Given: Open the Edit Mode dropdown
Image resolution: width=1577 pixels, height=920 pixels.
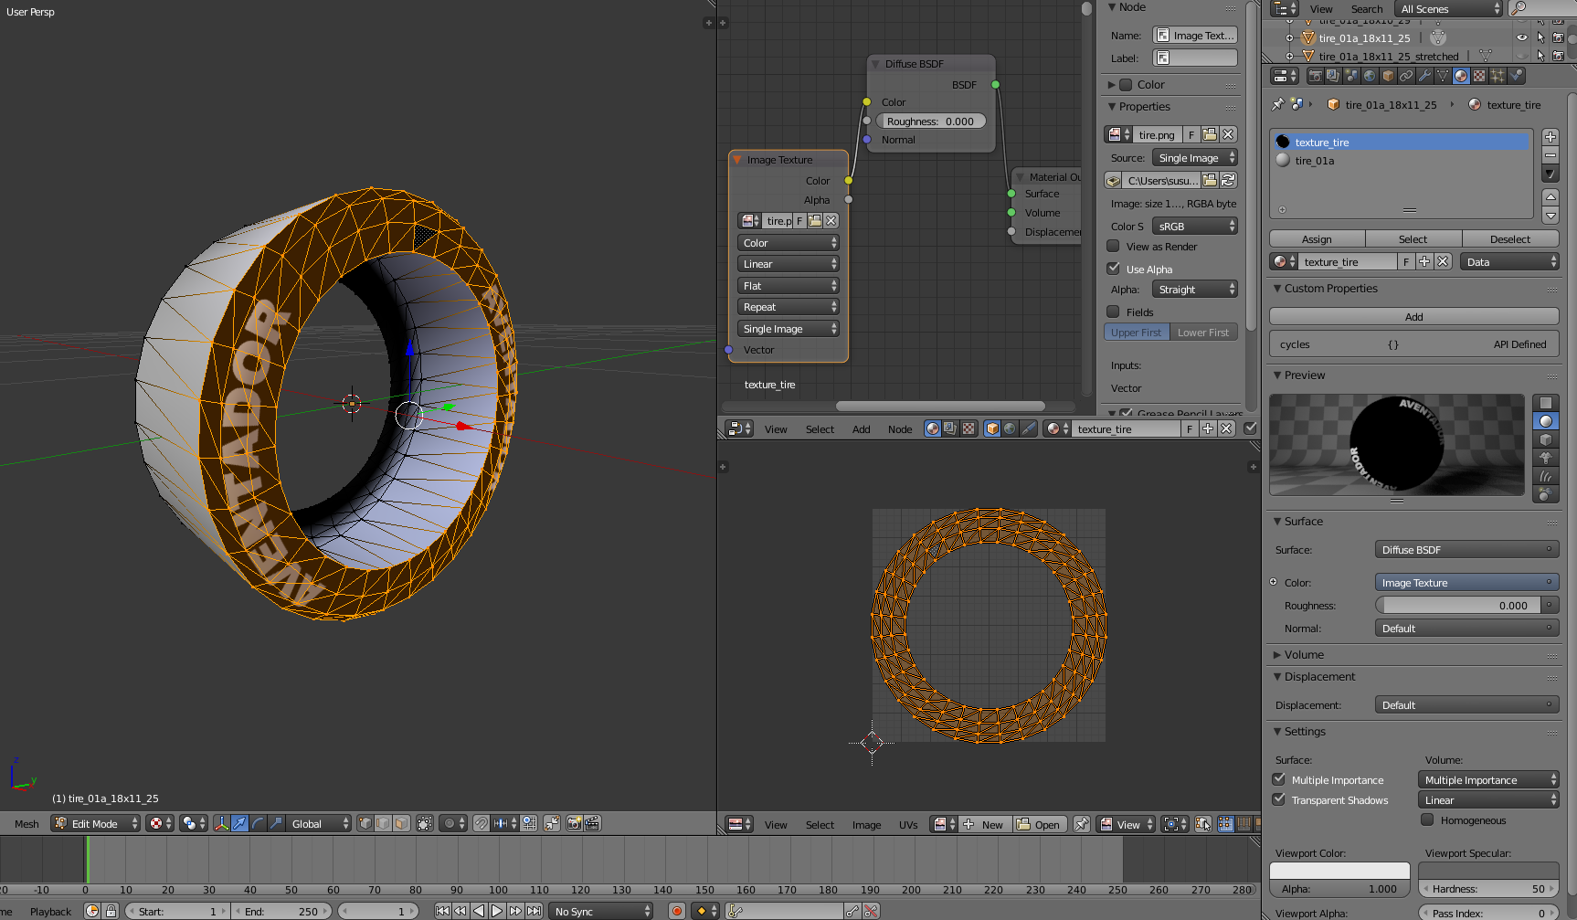Looking at the screenshot, I should pyautogui.click(x=95, y=823).
